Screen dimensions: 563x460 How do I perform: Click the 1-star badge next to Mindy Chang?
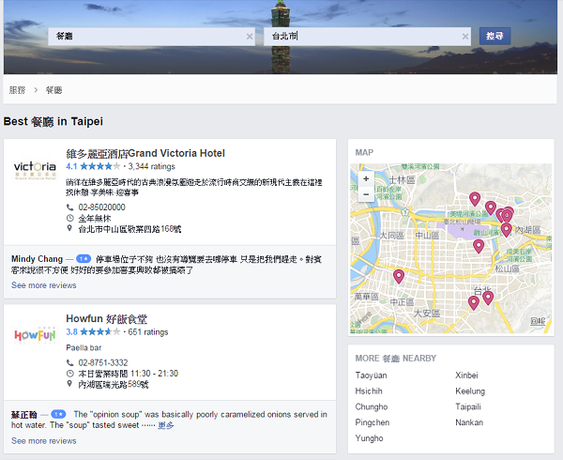84,259
